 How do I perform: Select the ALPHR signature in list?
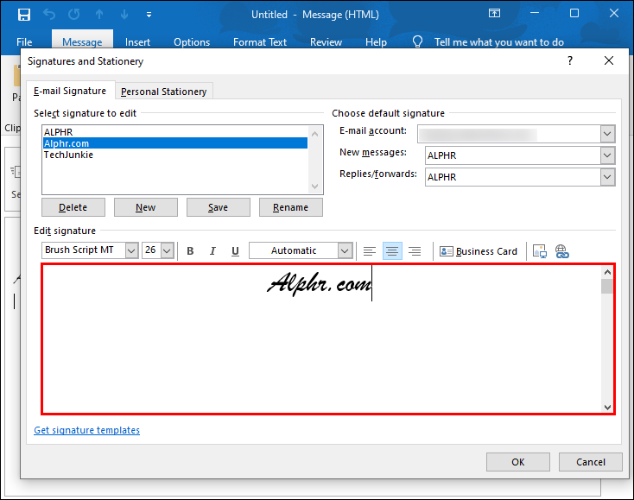tap(175, 132)
